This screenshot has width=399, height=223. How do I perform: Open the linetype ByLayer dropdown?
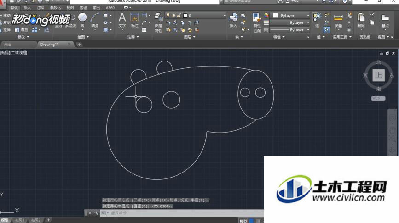(x=290, y=30)
